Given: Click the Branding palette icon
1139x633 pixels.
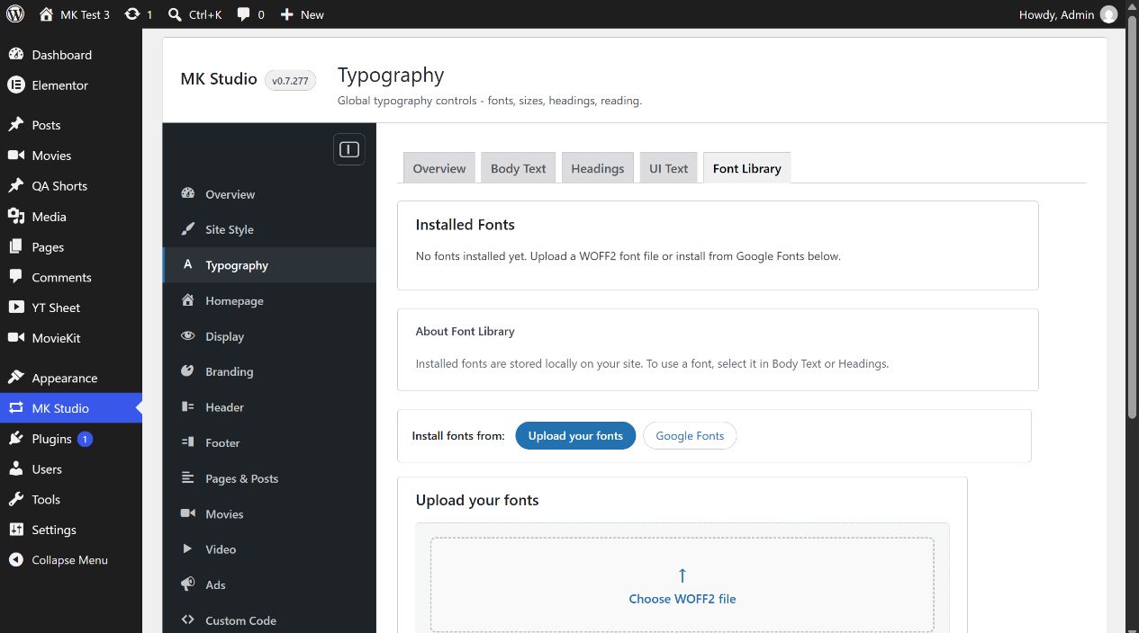Looking at the screenshot, I should (x=187, y=371).
